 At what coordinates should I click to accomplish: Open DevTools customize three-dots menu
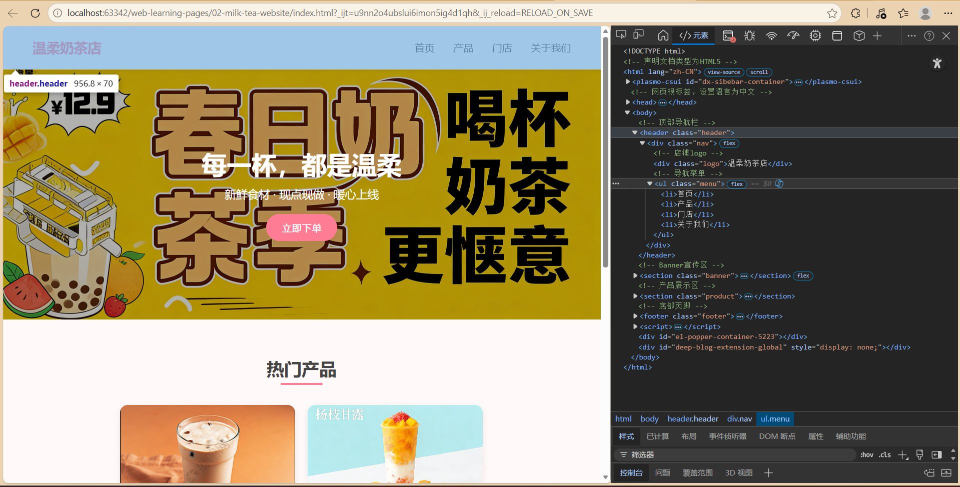coord(911,36)
